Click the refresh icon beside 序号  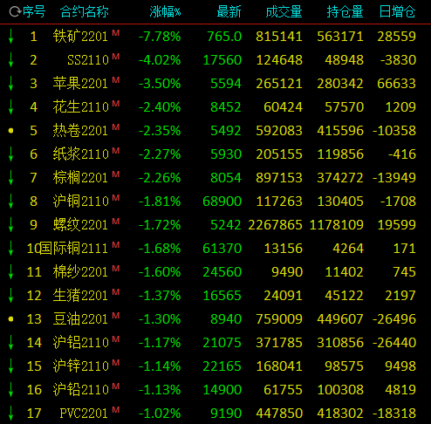point(15,12)
